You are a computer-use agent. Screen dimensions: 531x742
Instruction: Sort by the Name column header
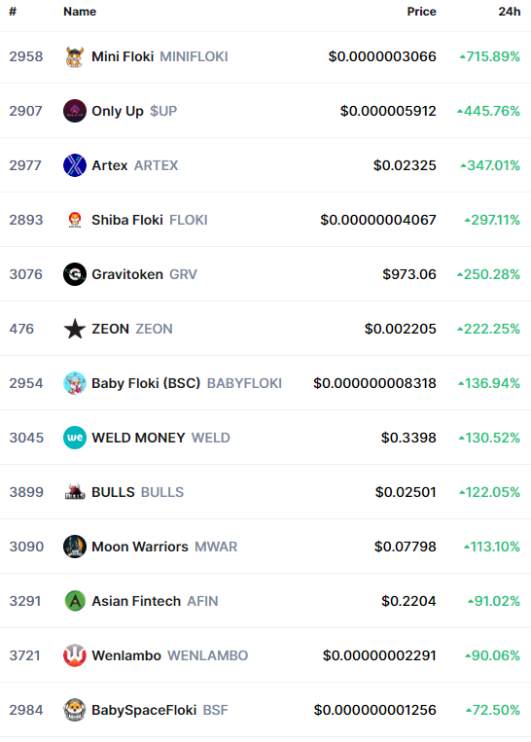tap(80, 12)
